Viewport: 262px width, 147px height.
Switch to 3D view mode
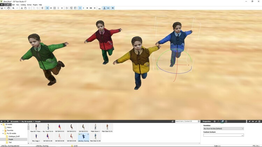pyautogui.click(x=47, y=8)
